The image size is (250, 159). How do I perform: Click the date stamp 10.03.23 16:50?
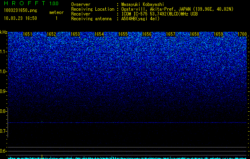coord(20,18)
